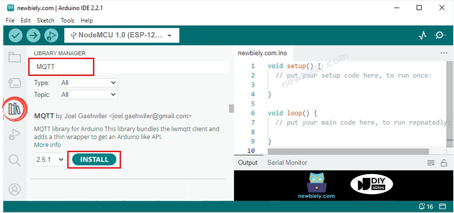Click the Verify sketch checkmark button

(15, 36)
